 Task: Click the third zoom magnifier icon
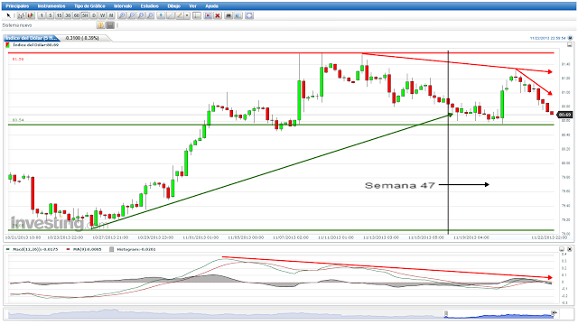click(141, 15)
